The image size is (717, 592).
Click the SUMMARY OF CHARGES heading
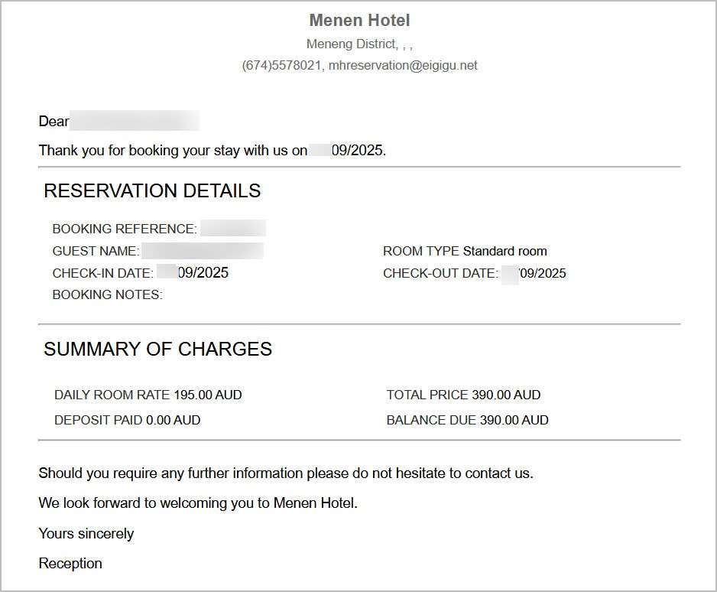157,350
